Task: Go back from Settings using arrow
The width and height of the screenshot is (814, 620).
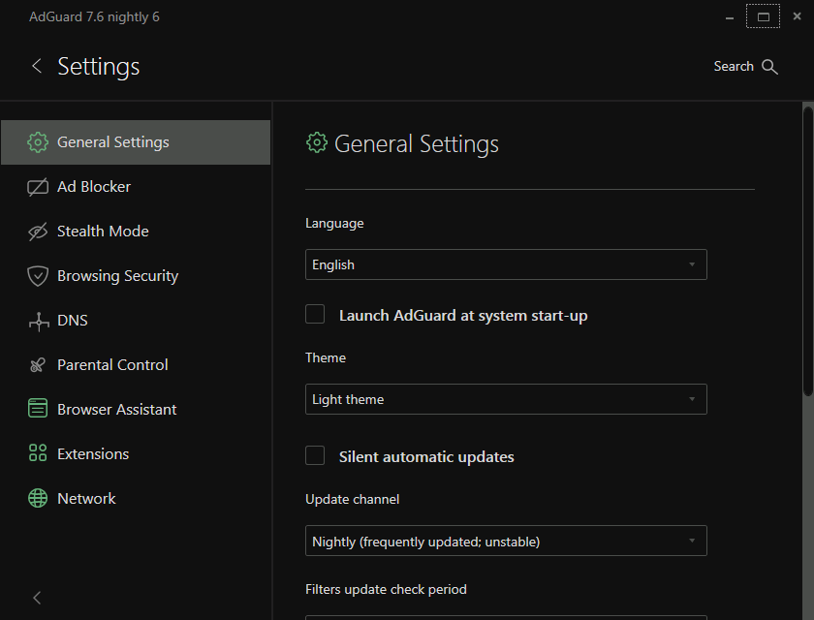Action: (37, 66)
